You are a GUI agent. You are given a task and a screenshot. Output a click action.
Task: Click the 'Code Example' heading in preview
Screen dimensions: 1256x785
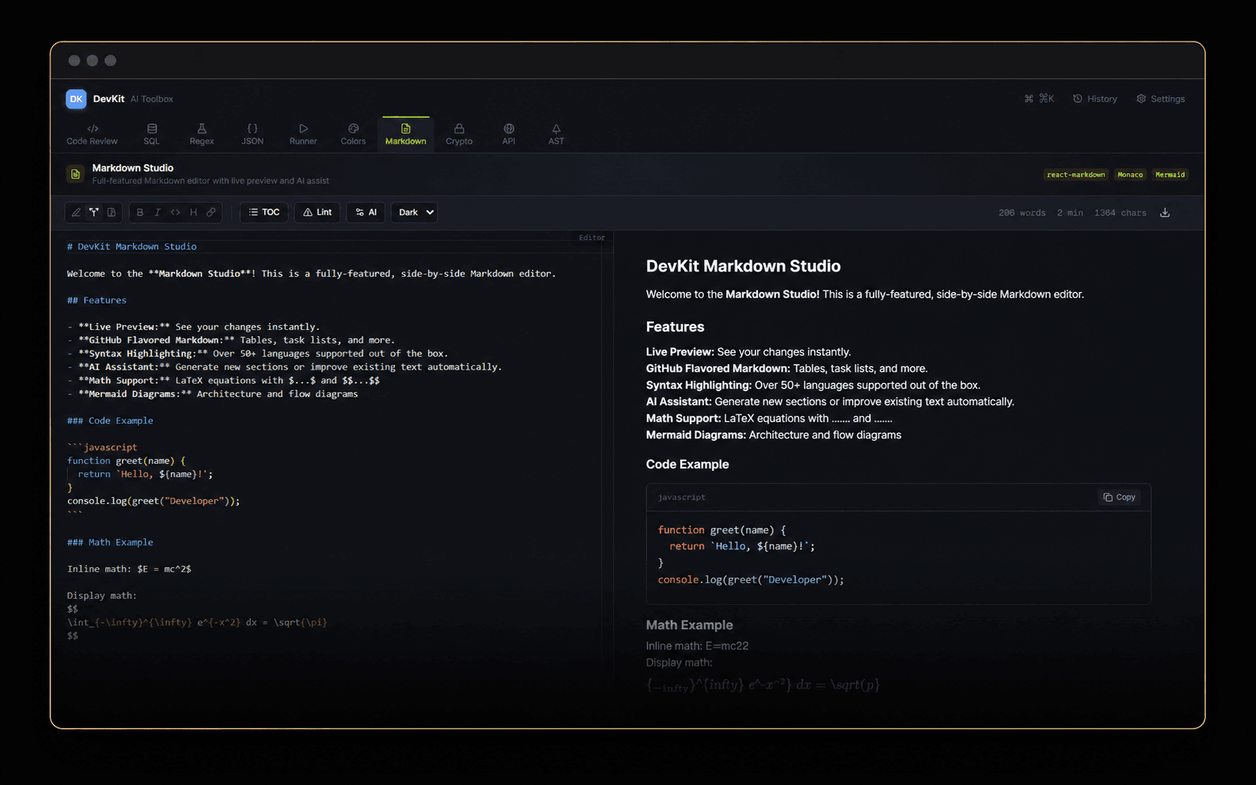point(687,465)
